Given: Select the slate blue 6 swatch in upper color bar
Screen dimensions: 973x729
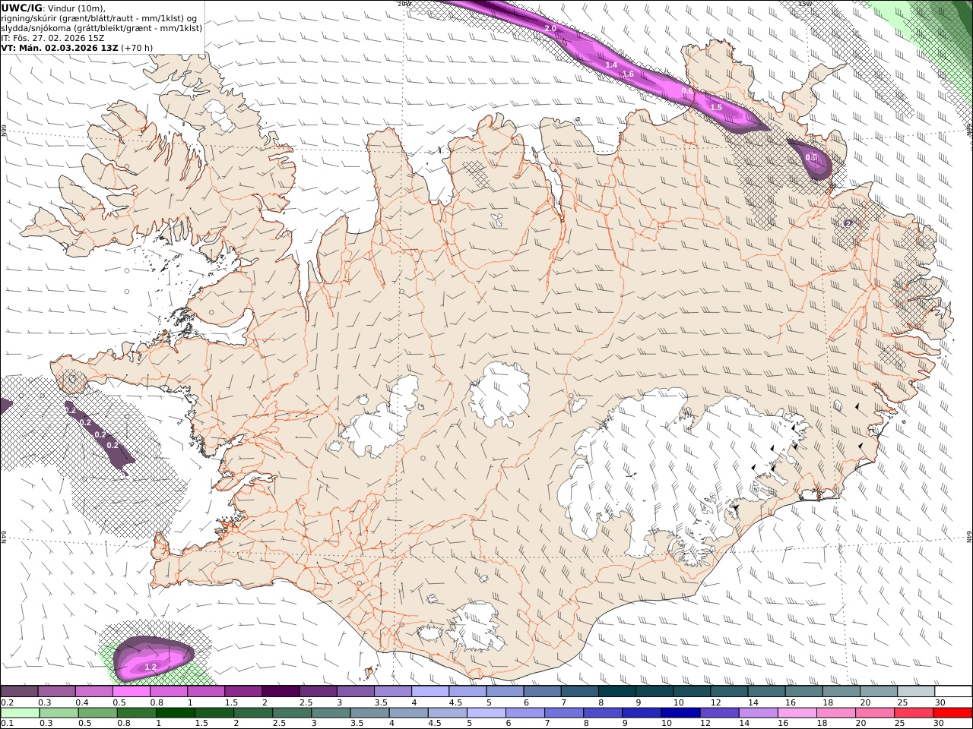Looking at the screenshot, I should 542,692.
